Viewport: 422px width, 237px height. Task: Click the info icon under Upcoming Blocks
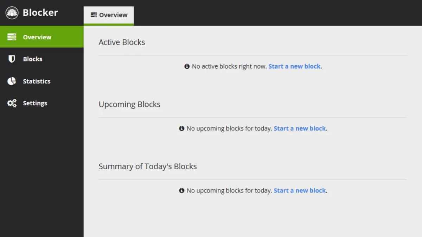pyautogui.click(x=182, y=129)
